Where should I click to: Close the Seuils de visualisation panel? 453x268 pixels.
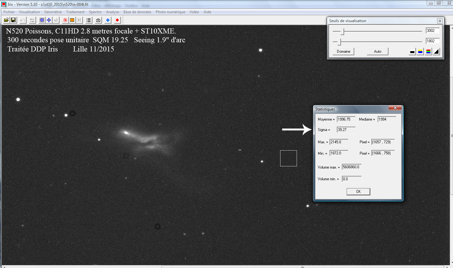pos(440,21)
